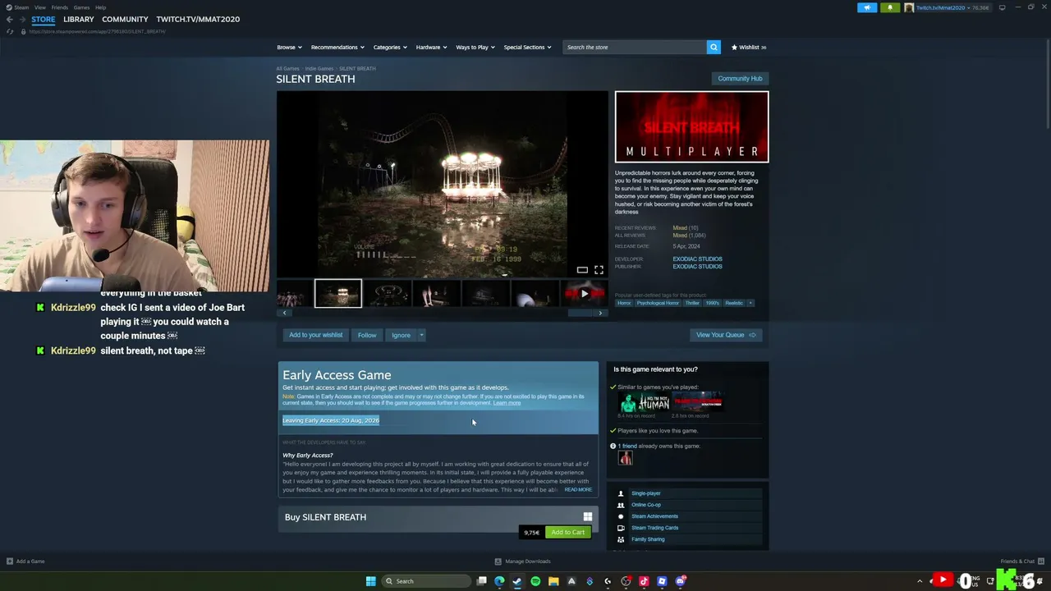Click the Single-player feature icon
Image resolution: width=1051 pixels, height=591 pixels.
(621, 493)
